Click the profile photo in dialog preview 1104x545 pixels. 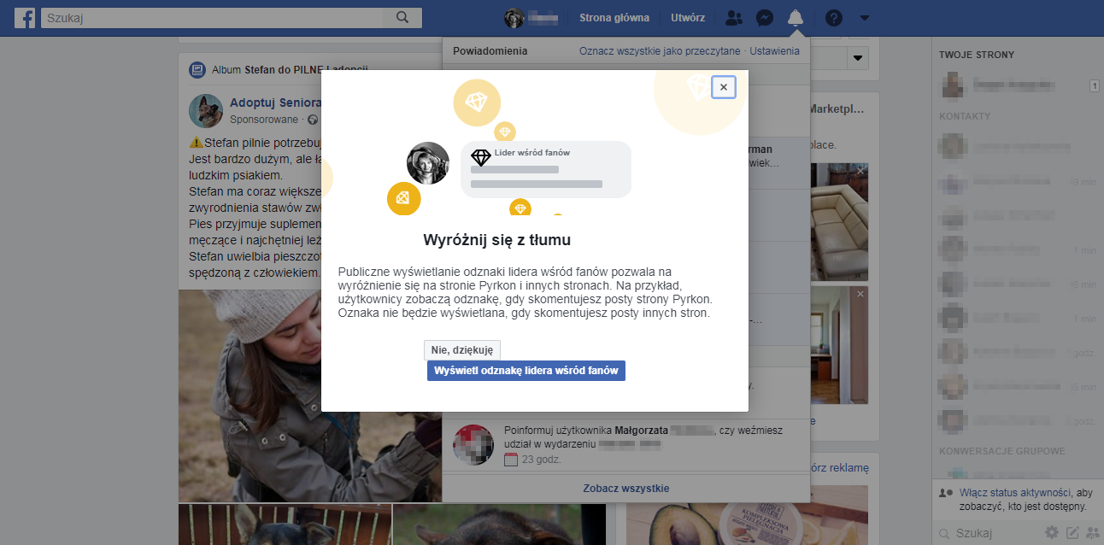pos(428,163)
